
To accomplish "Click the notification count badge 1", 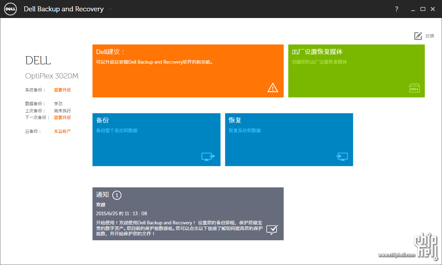I will tap(117, 195).
